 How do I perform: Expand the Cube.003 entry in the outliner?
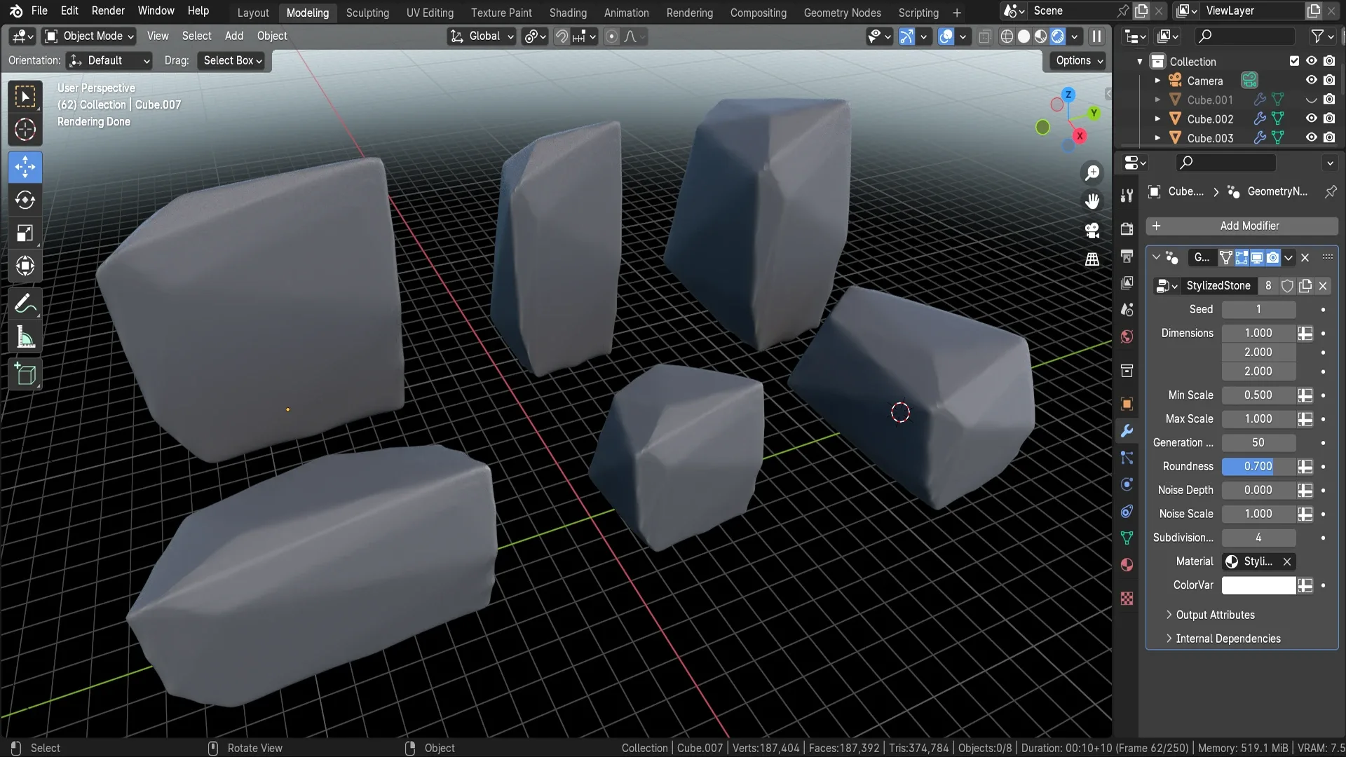click(x=1157, y=137)
